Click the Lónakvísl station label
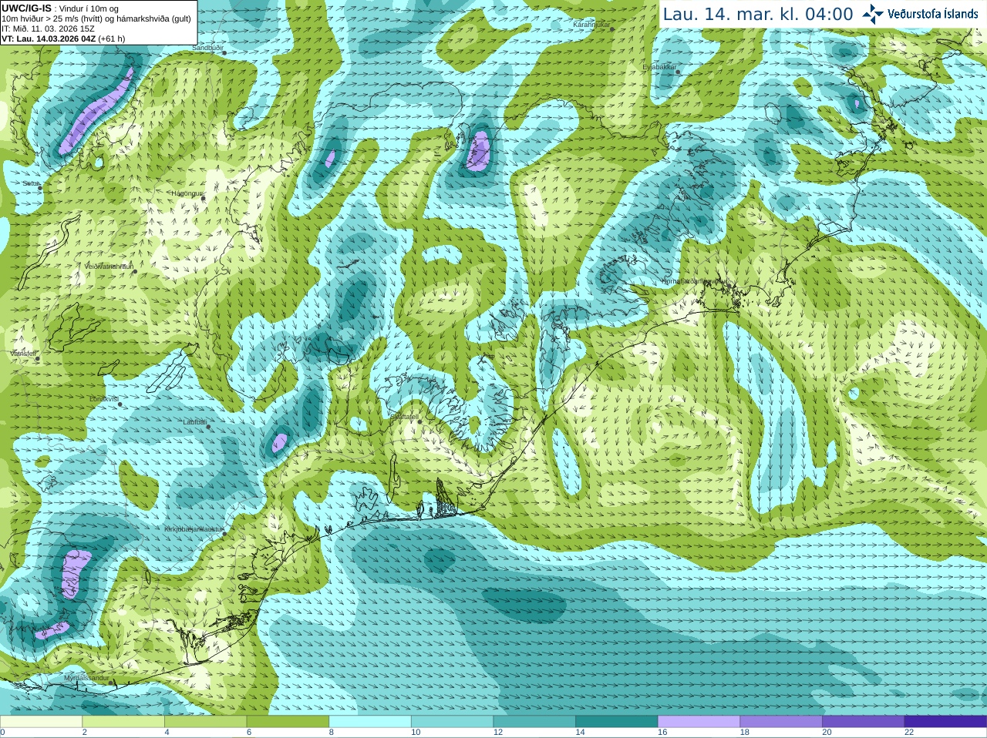 pyautogui.click(x=104, y=399)
